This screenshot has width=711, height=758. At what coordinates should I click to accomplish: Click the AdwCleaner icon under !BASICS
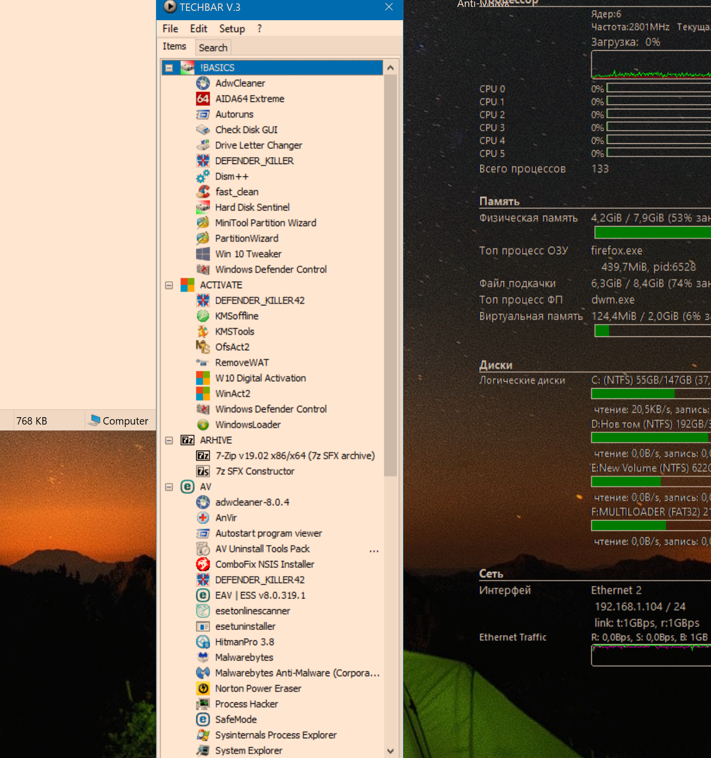click(x=203, y=83)
